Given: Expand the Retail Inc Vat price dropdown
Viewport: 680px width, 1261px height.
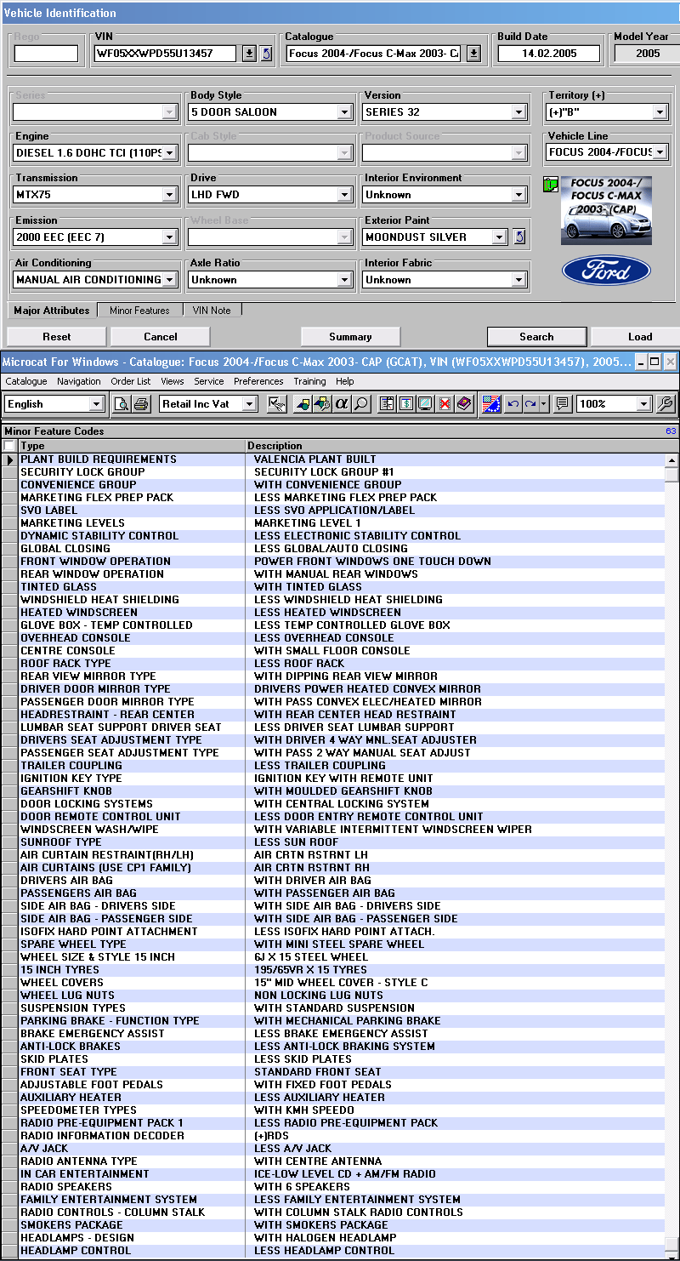Looking at the screenshot, I should (249, 404).
